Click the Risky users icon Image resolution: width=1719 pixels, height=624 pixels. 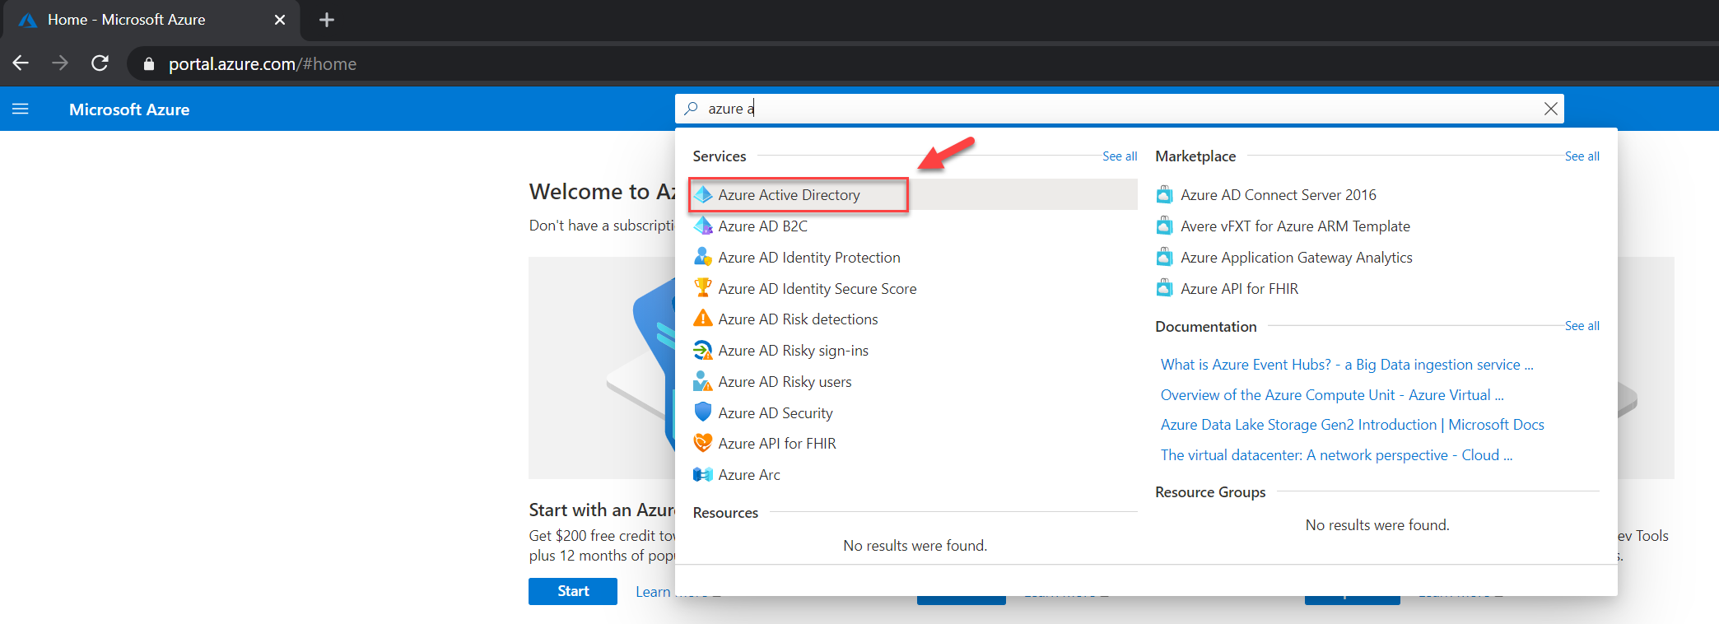pos(703,381)
